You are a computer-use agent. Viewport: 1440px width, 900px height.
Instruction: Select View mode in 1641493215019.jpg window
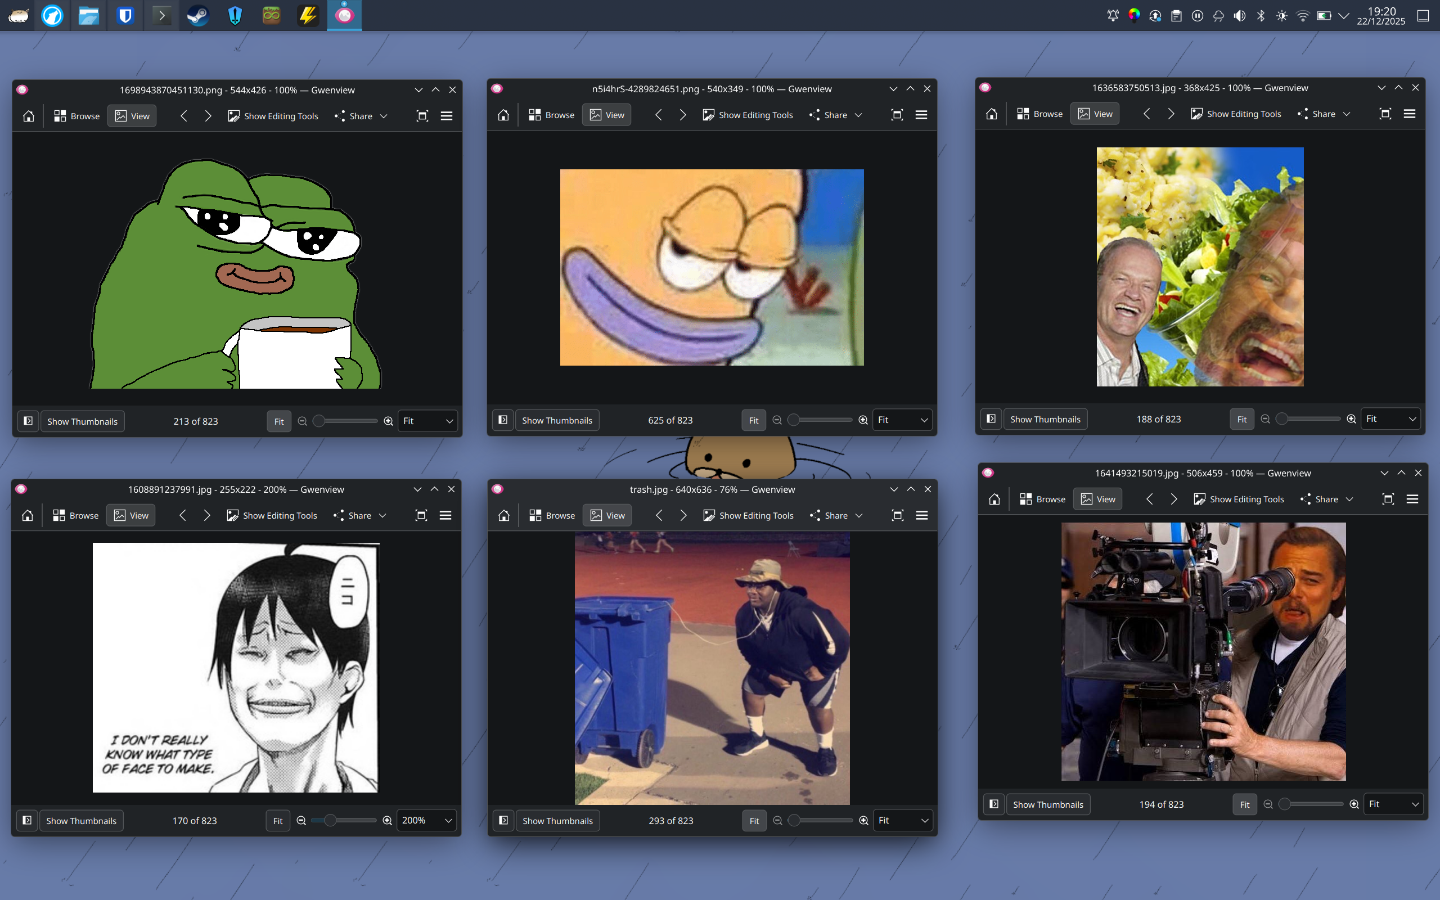coord(1098,499)
